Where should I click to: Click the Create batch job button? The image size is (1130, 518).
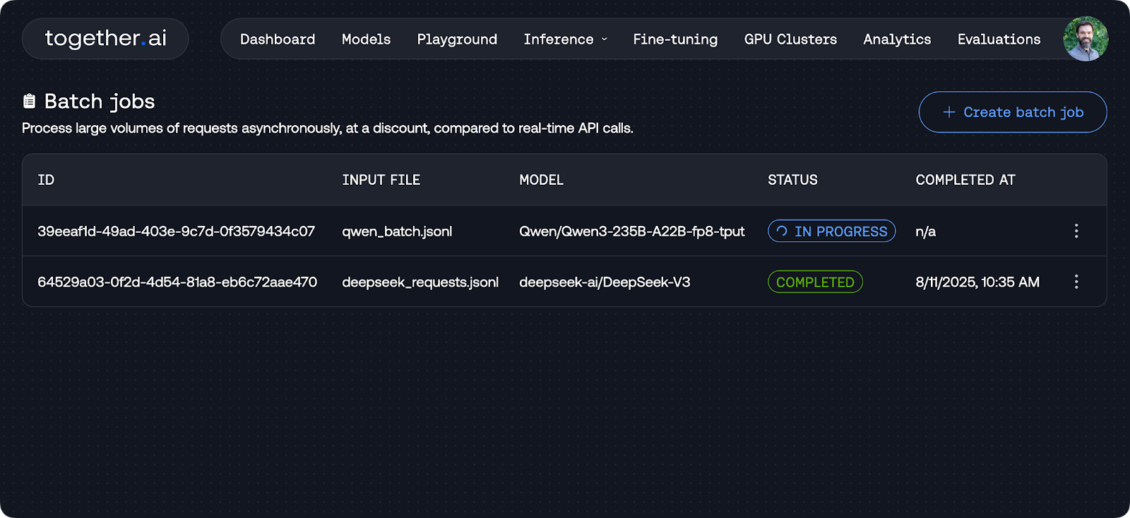1012,112
